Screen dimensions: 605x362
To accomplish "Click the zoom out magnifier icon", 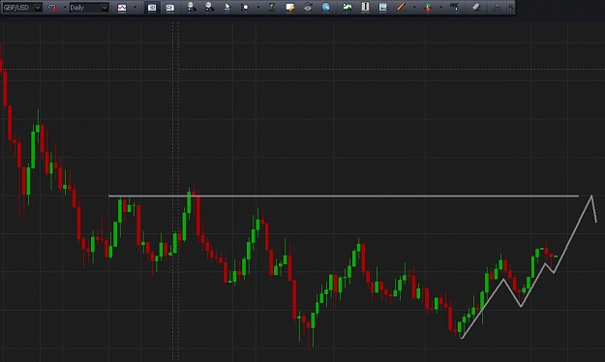I will pyautogui.click(x=209, y=7).
